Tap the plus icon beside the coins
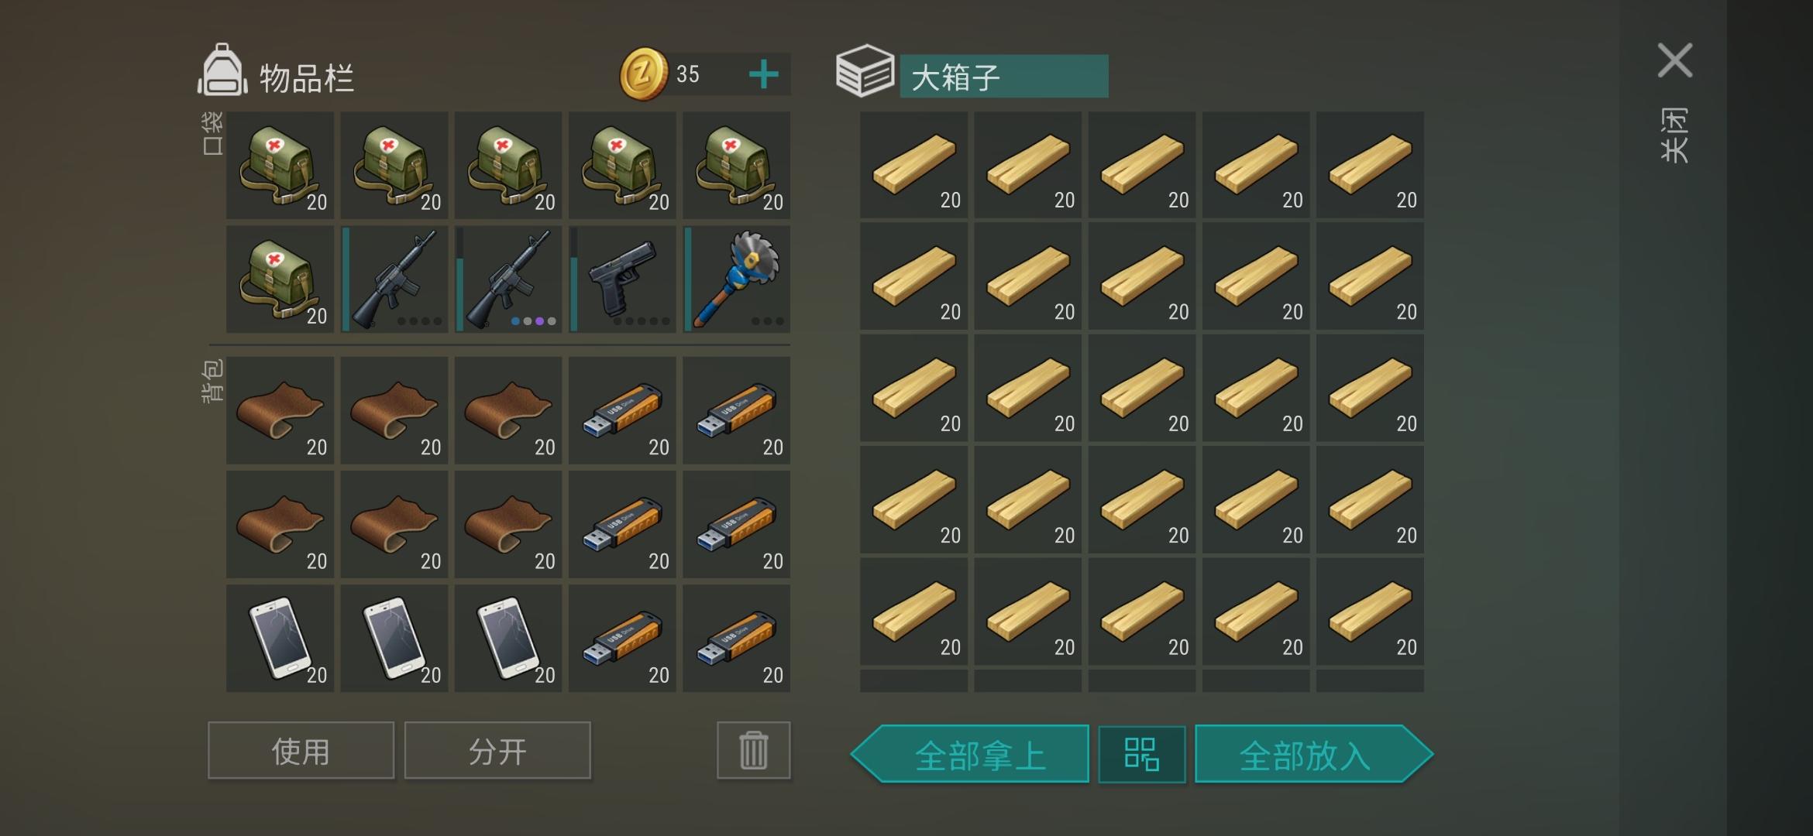This screenshot has height=836, width=1813. point(763,74)
